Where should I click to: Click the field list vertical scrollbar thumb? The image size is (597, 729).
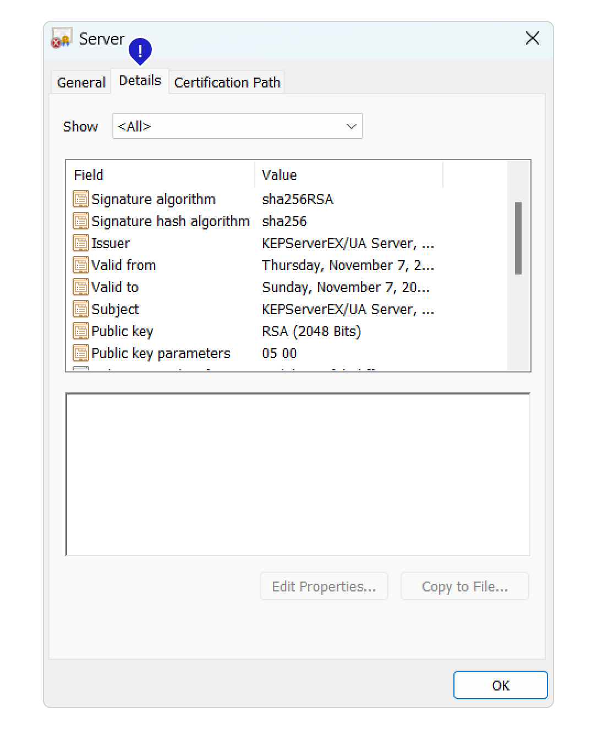tap(518, 238)
